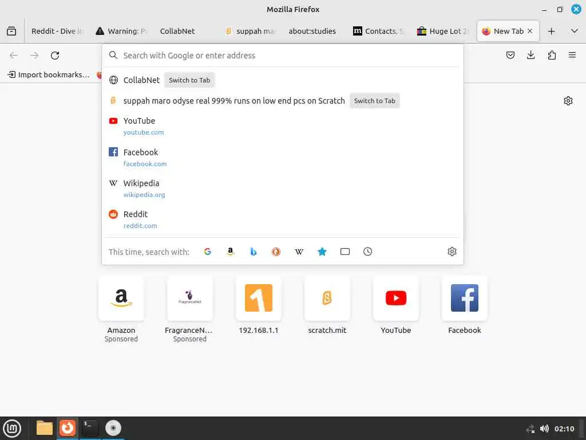The height and width of the screenshot is (440, 586).
Task: Open search settings gear in dropdown
Action: [452, 252]
